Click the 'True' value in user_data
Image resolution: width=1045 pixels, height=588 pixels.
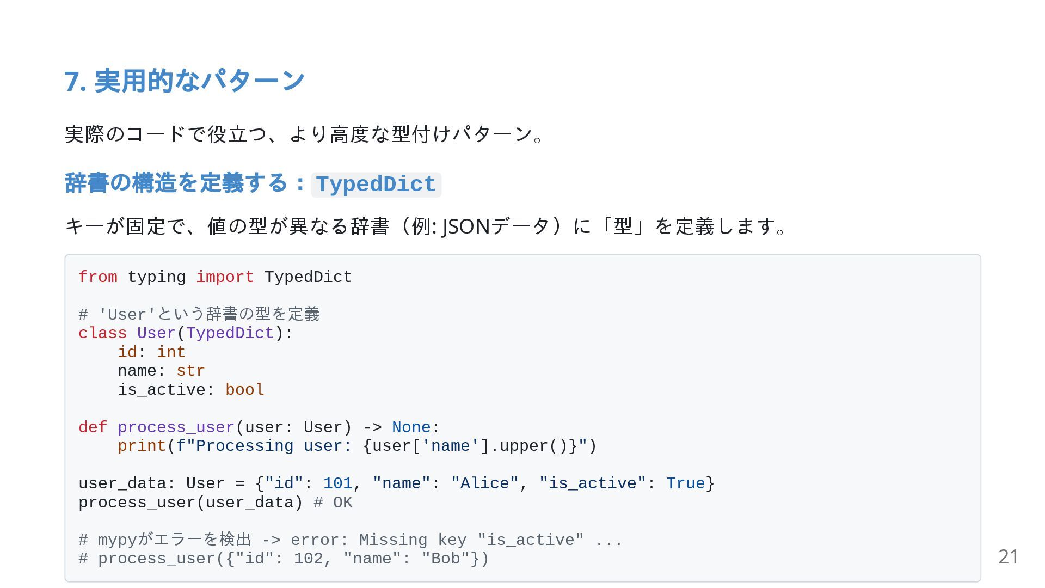pyautogui.click(x=686, y=483)
